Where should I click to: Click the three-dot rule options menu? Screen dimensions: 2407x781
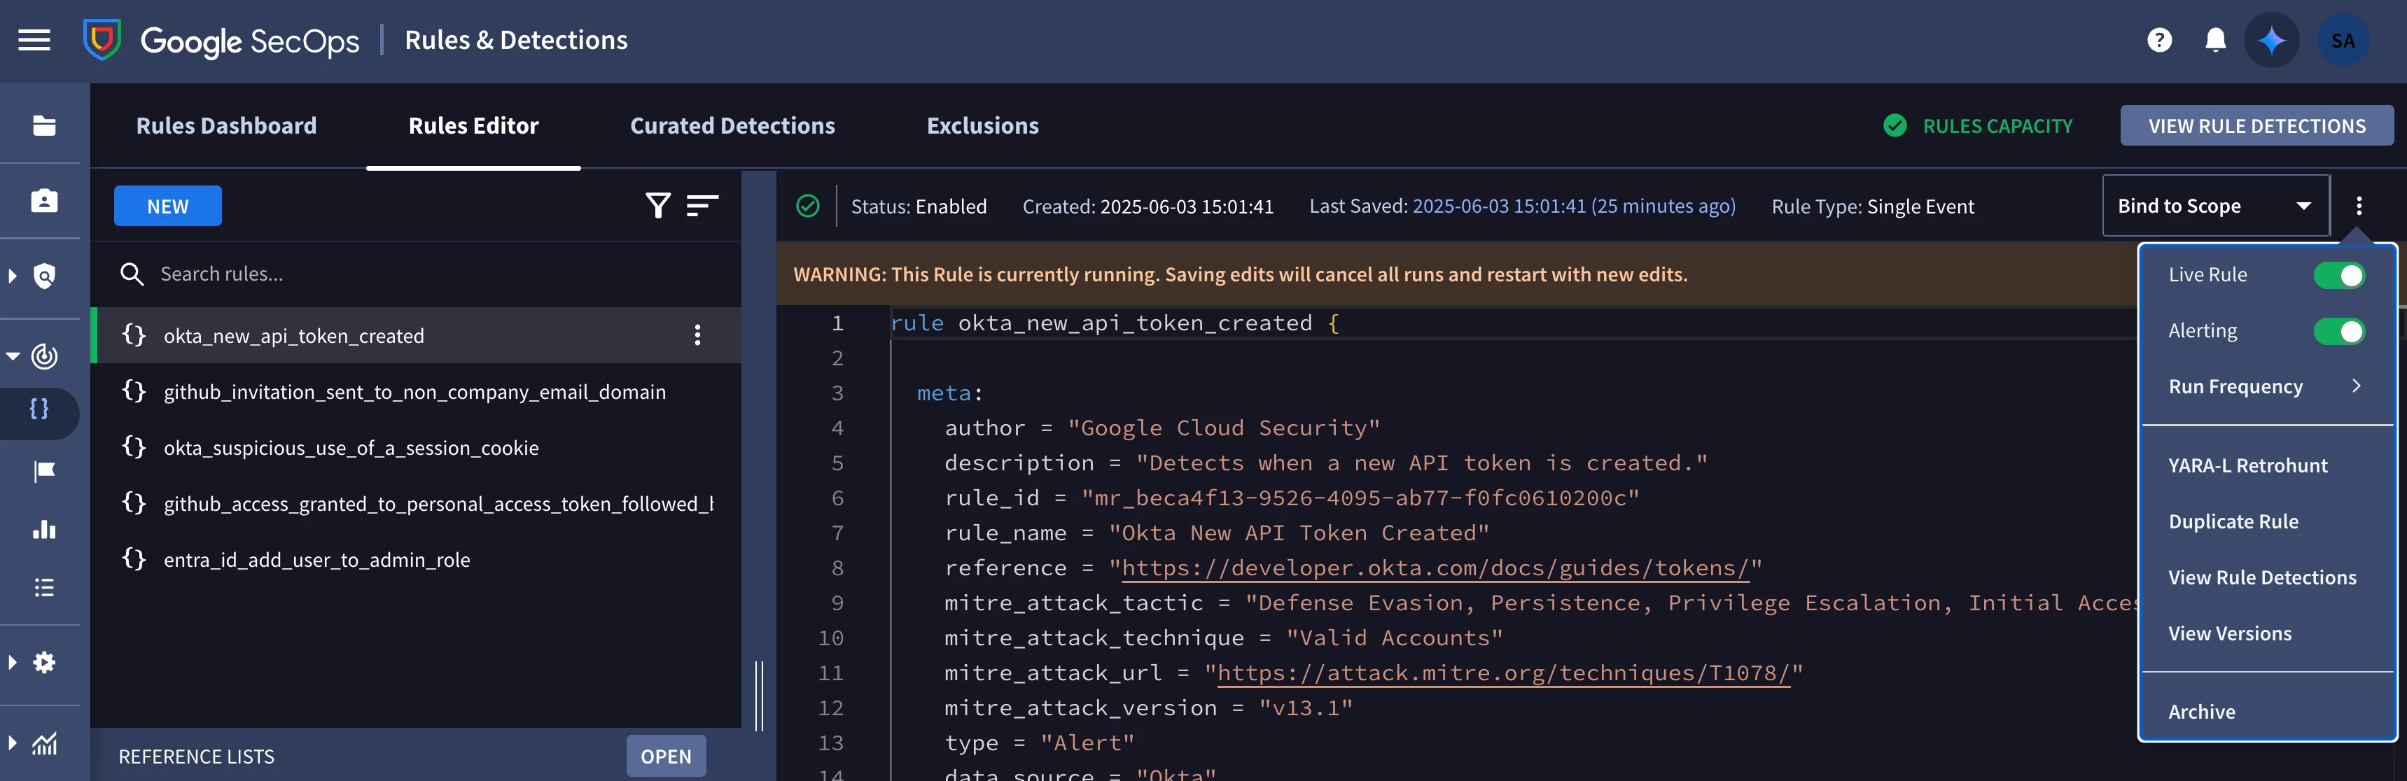pyautogui.click(x=2359, y=206)
